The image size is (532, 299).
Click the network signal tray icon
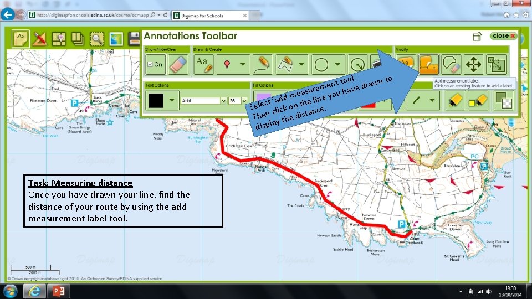click(480, 292)
